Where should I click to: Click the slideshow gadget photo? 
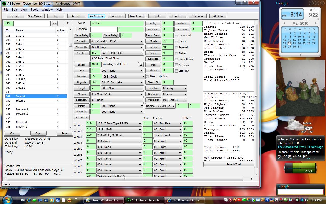301,88
